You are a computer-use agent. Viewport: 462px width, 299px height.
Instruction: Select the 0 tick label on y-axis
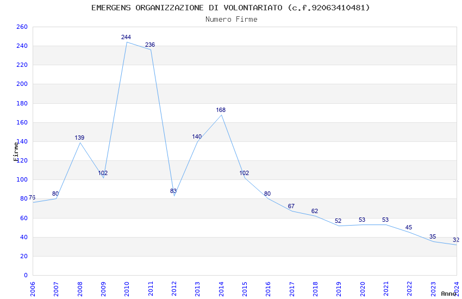26,276
